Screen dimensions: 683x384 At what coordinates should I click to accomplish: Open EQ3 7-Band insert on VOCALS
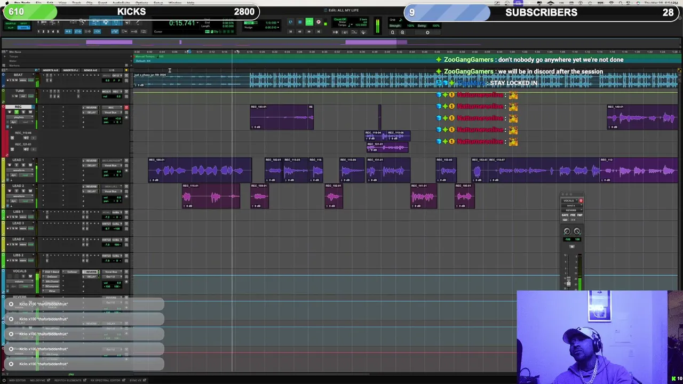coord(51,272)
